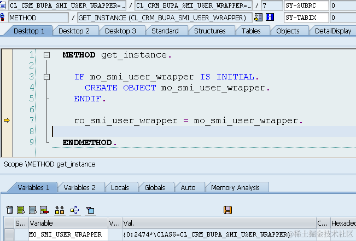Click the trash icon in variables toolbar

pos(10,210)
